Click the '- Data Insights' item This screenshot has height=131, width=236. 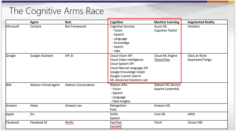click(121, 101)
